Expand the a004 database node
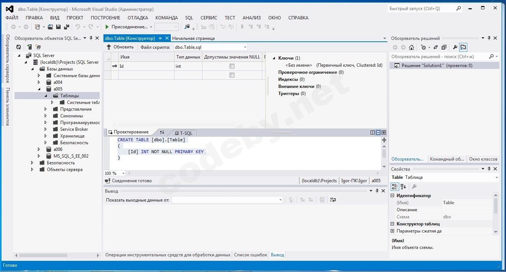Screen dimensions: 506x272 (39, 82)
